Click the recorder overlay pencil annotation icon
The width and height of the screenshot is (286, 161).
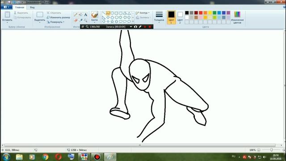tap(140, 27)
